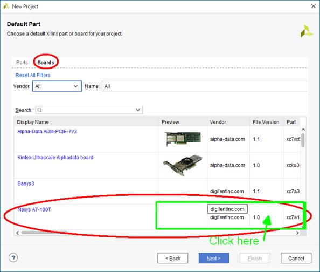Select the Kintex-Ultrascale Alphadata board
The width and height of the screenshot is (320, 272).
pyautogui.click(x=55, y=158)
